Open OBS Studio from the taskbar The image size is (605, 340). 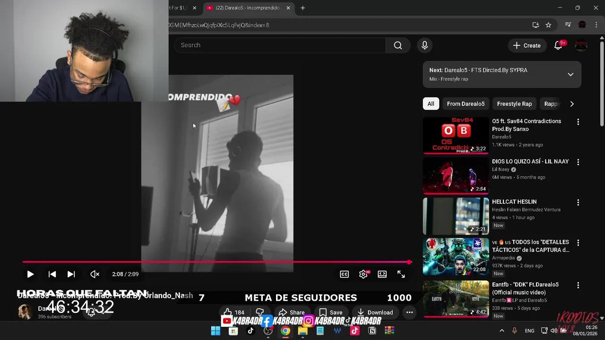coord(268,331)
